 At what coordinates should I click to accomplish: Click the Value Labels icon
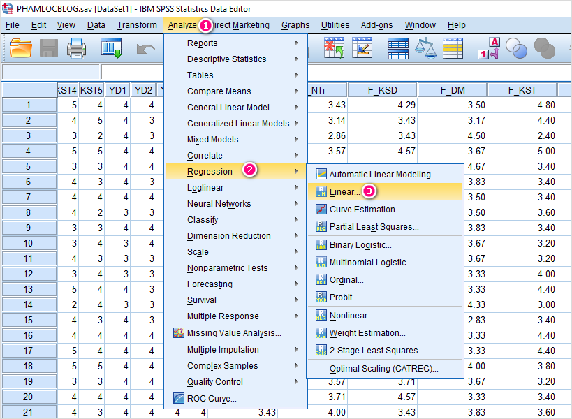tap(489, 48)
